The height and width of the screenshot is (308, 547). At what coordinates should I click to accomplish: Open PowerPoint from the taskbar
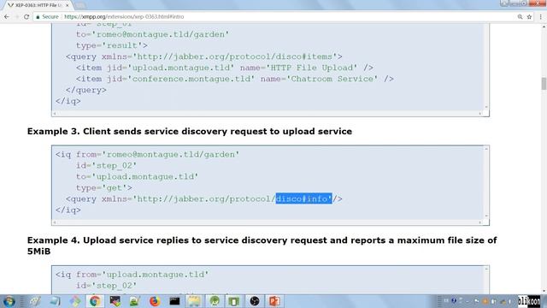274,301
